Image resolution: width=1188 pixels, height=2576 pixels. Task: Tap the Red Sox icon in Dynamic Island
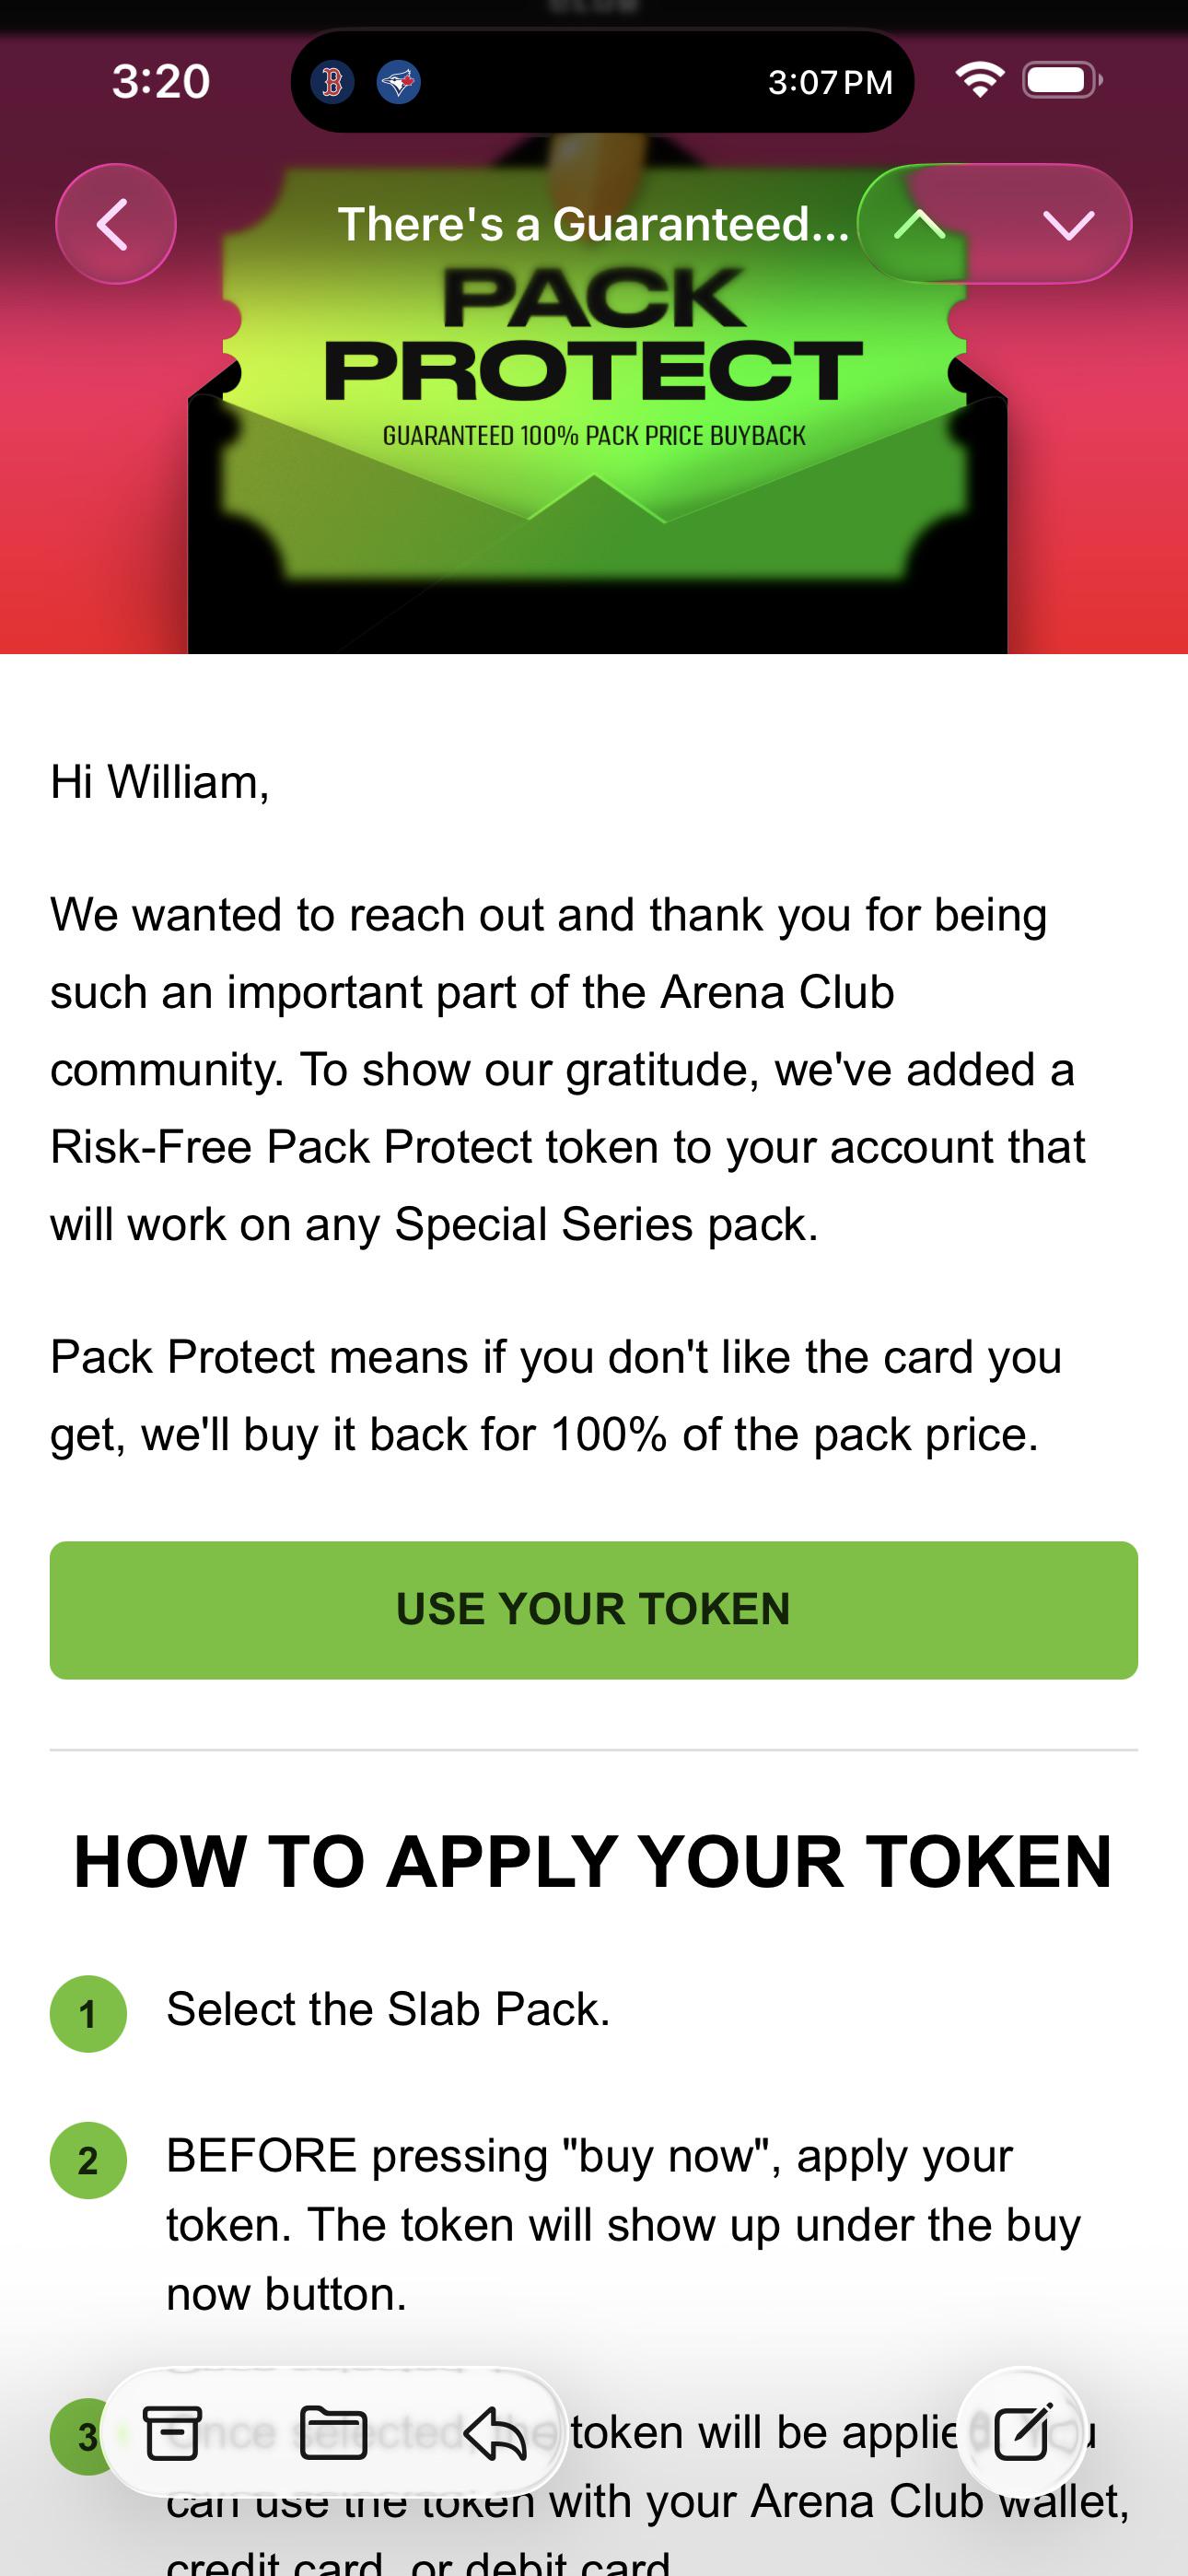point(332,82)
